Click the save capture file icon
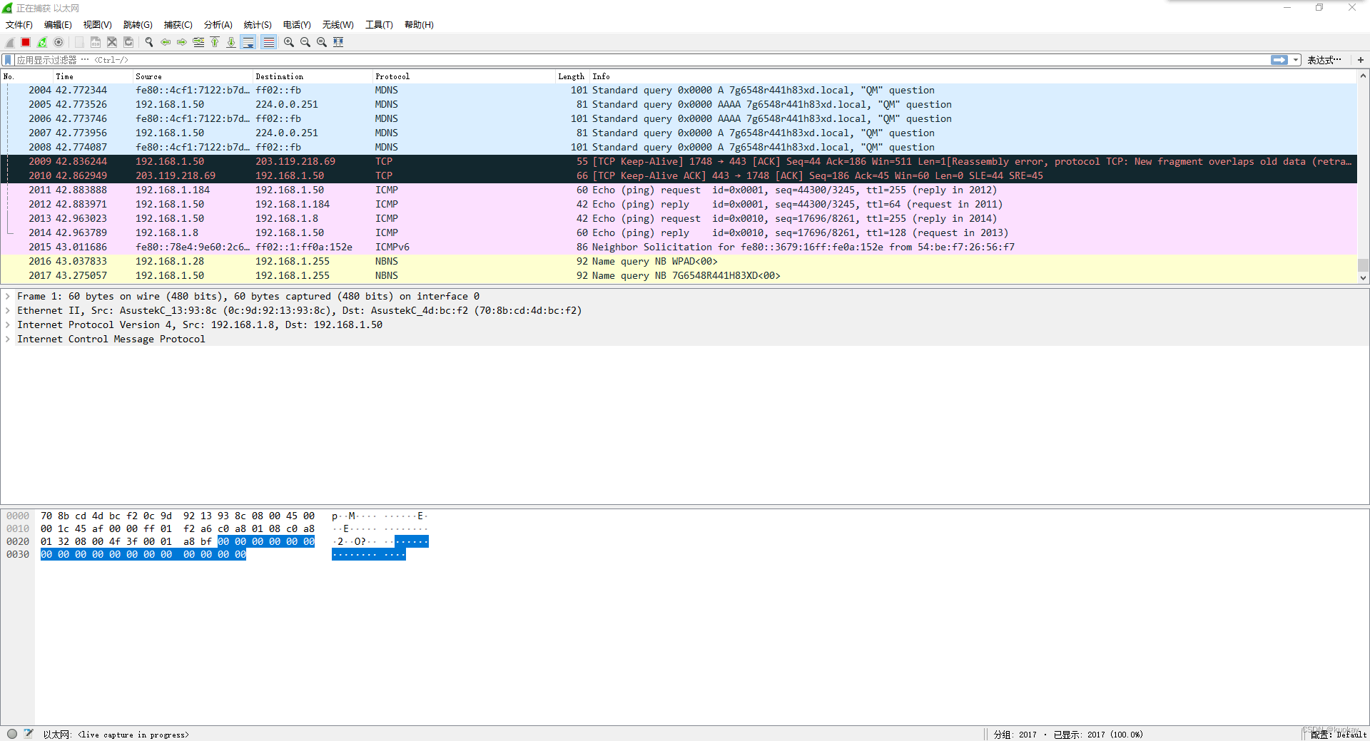This screenshot has width=1370, height=741. click(x=95, y=42)
